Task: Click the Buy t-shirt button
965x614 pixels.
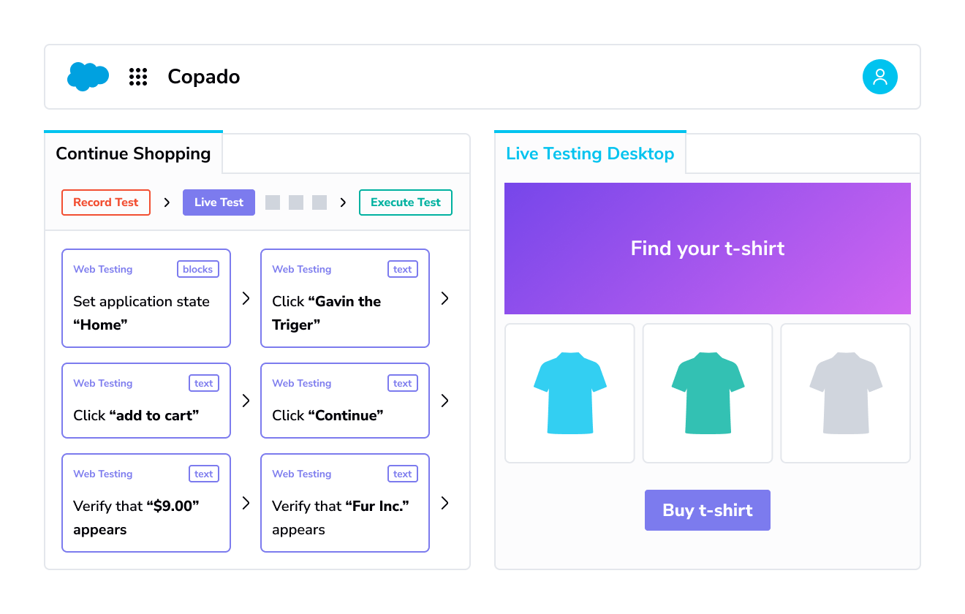Action: coord(707,510)
